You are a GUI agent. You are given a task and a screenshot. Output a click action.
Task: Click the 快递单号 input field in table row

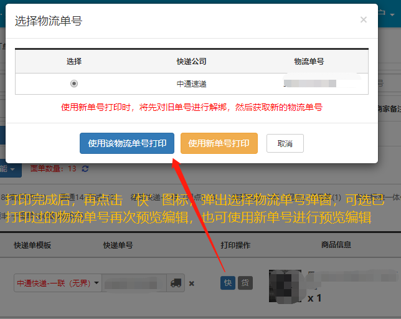[135, 283]
